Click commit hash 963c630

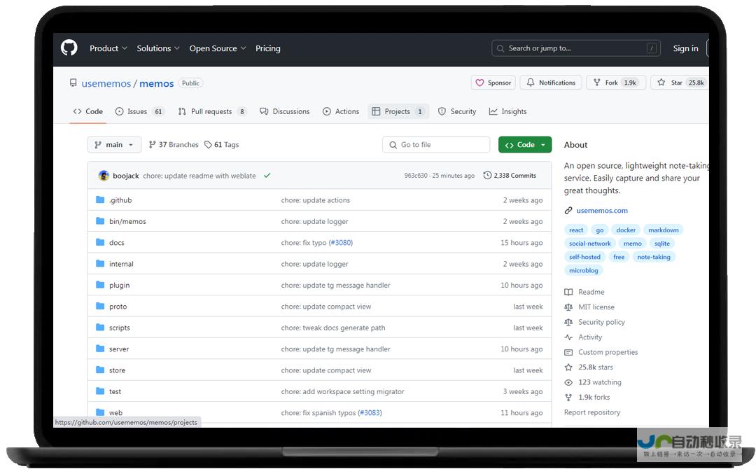click(416, 176)
